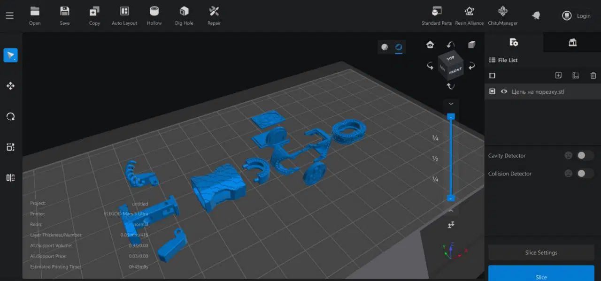Switch to solid shaded render mode
The height and width of the screenshot is (281, 601).
pos(385,47)
